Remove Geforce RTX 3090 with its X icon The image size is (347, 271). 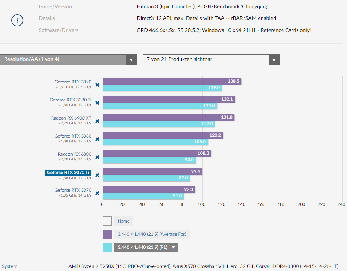click(97, 85)
